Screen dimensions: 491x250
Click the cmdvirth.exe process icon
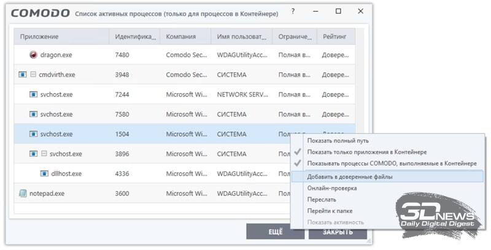pos(23,75)
